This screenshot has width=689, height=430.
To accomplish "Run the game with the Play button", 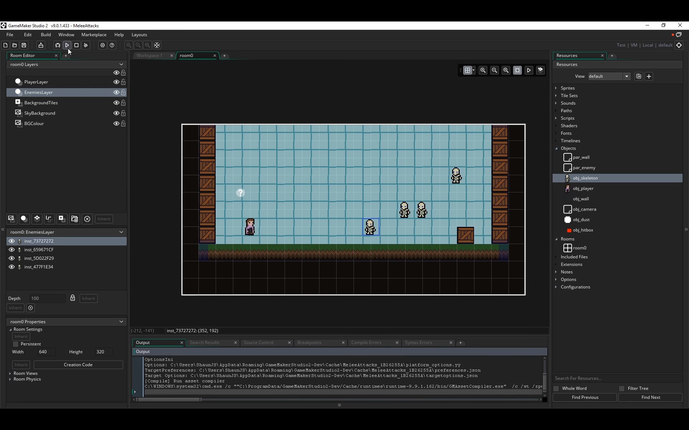I will [67, 45].
